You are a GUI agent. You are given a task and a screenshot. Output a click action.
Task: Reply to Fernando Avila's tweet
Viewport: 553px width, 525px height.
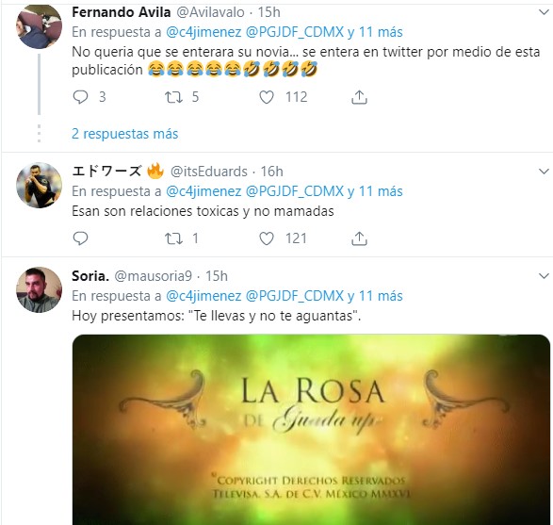click(x=80, y=97)
